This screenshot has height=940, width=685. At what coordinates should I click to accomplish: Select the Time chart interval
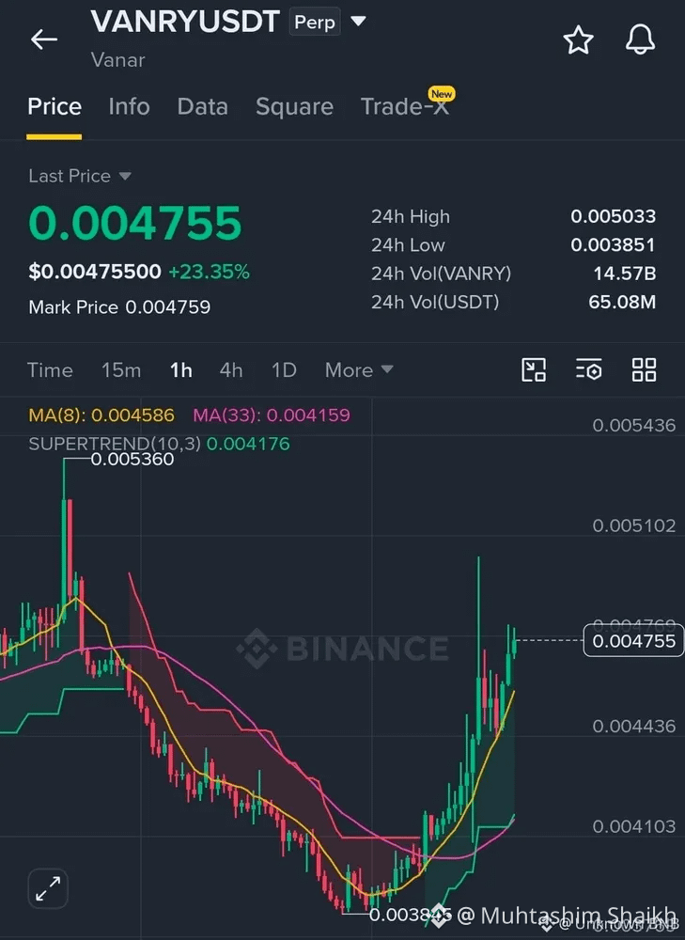coord(50,369)
